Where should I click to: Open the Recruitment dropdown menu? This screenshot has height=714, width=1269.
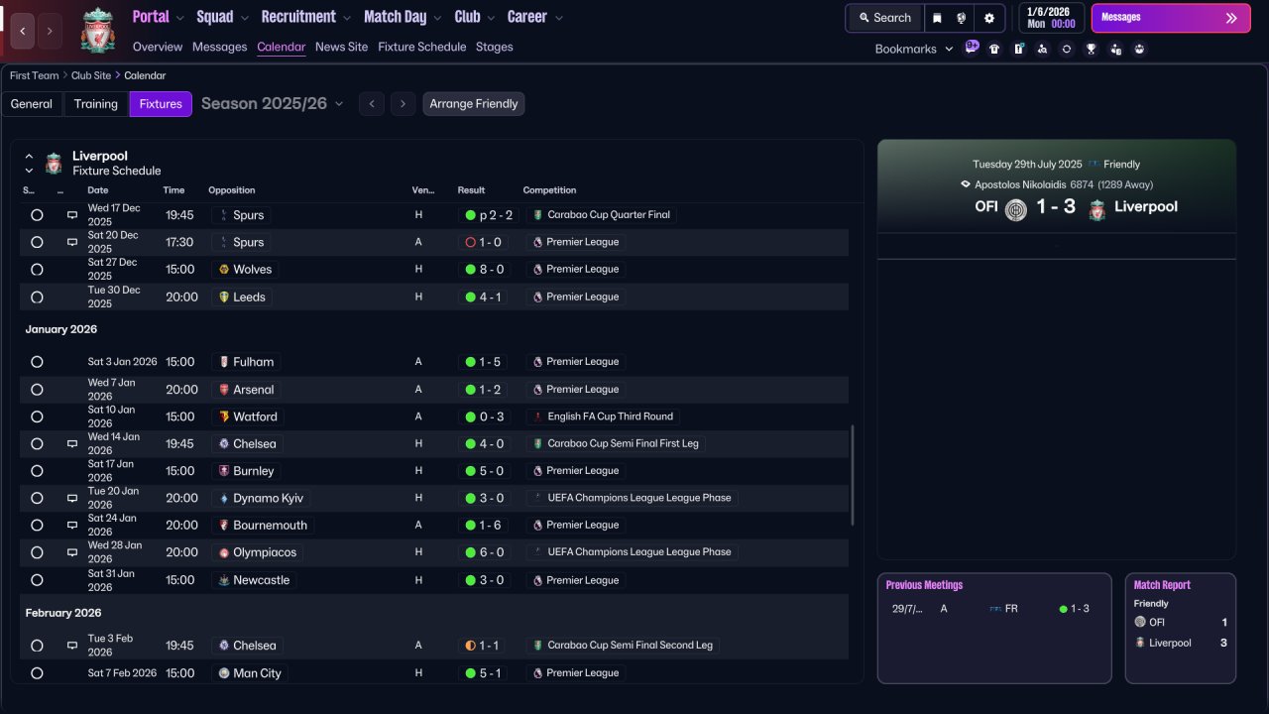[x=306, y=17]
